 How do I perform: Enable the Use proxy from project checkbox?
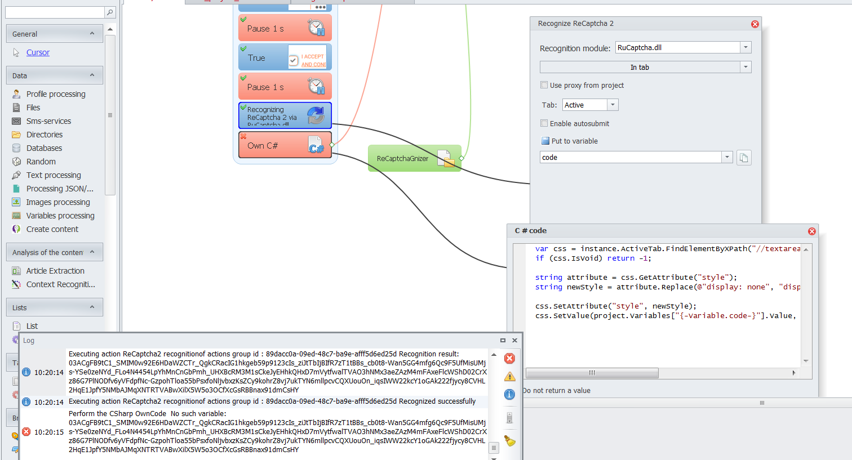pos(544,86)
